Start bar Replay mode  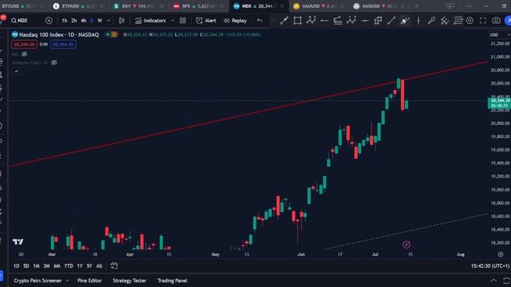point(235,21)
